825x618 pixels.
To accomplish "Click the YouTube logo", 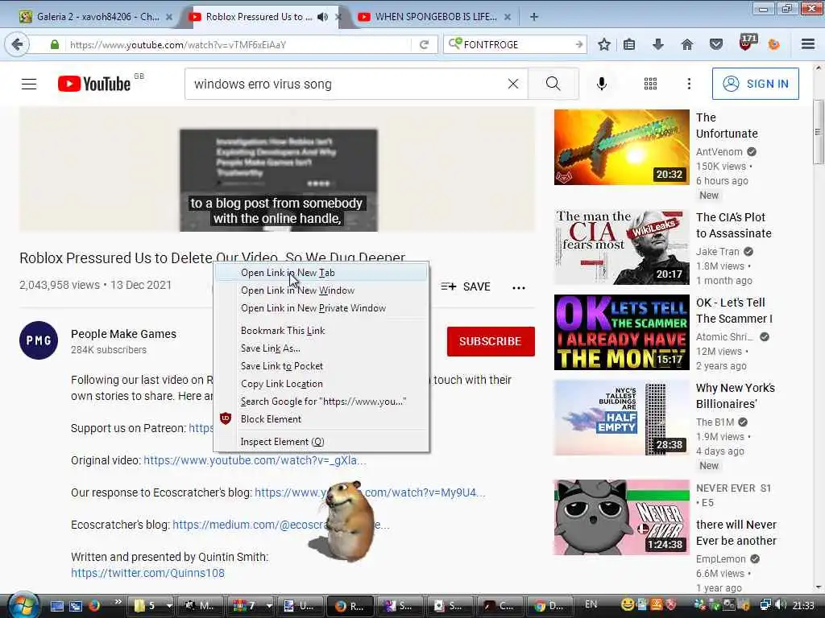I will click(x=94, y=84).
